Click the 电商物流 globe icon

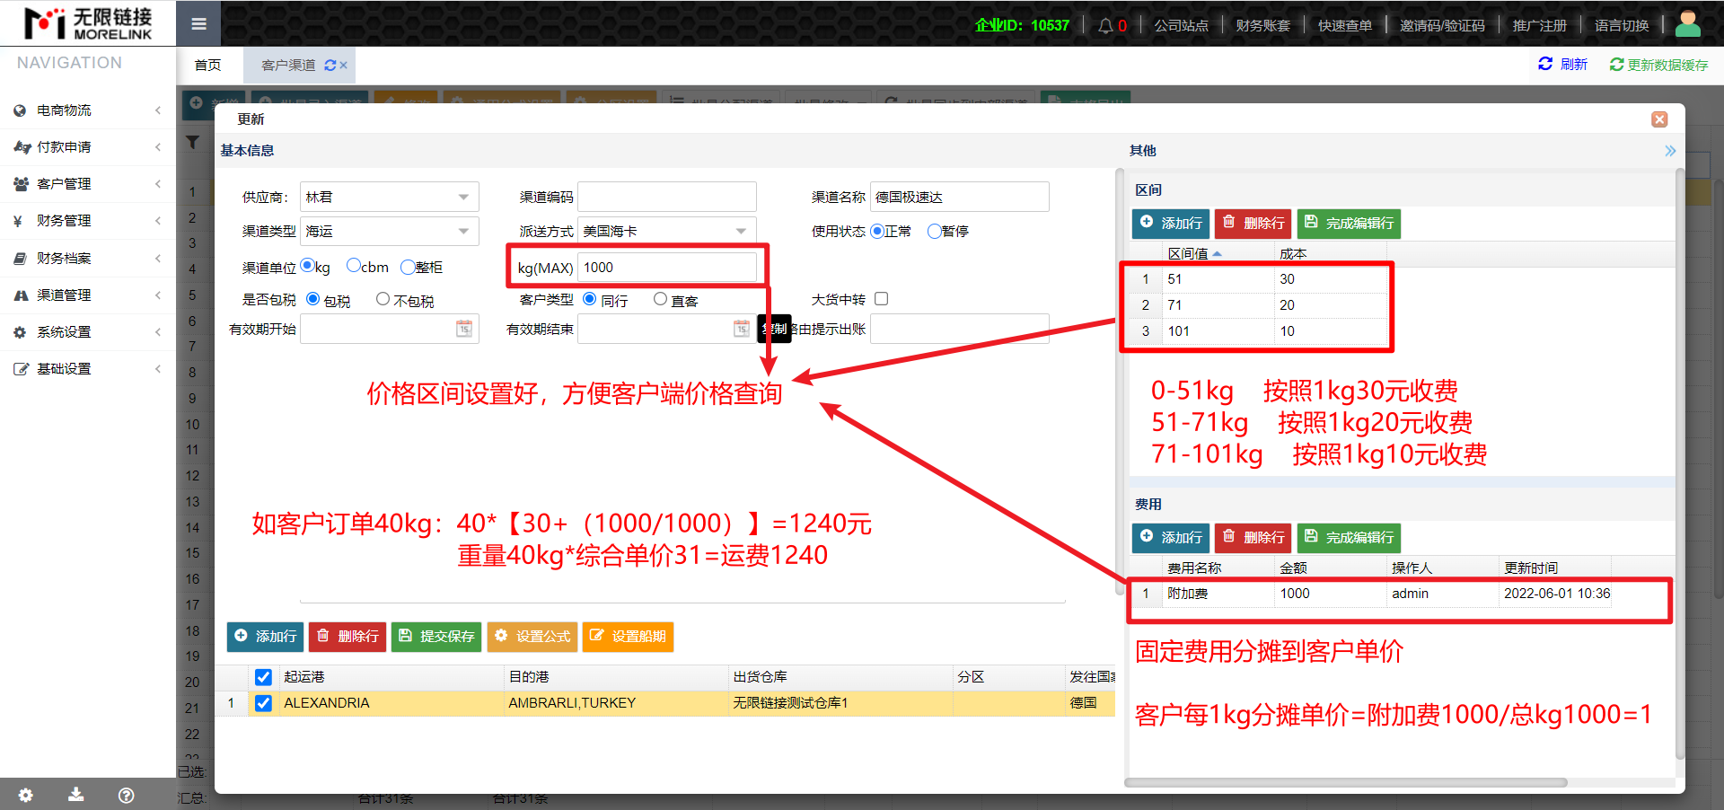(20, 110)
